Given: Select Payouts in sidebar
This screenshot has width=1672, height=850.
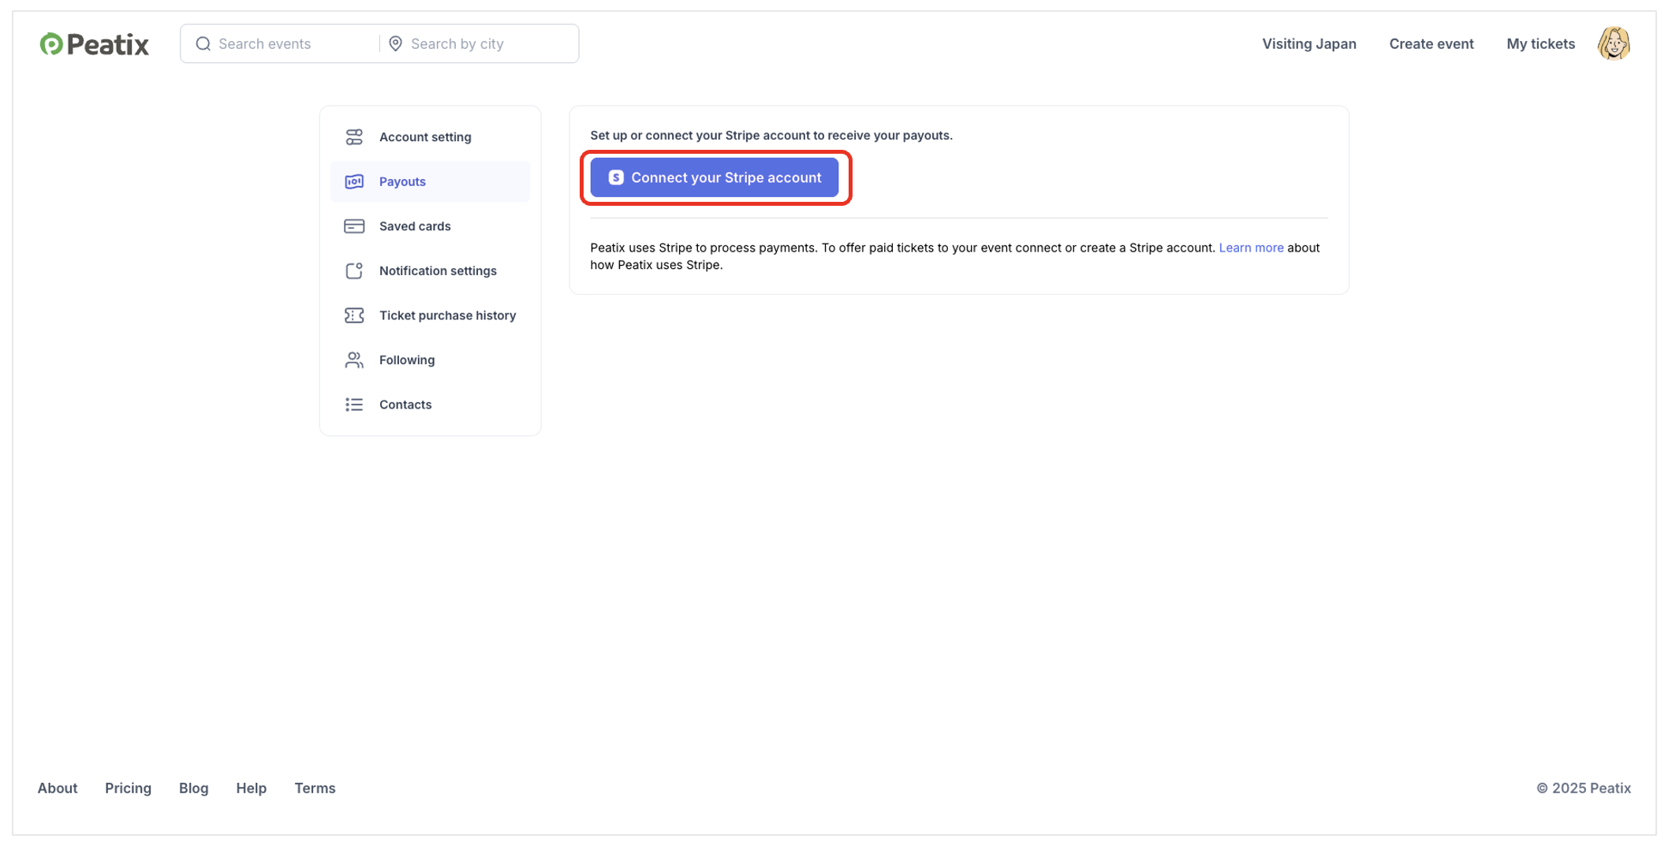Looking at the screenshot, I should [x=430, y=181].
